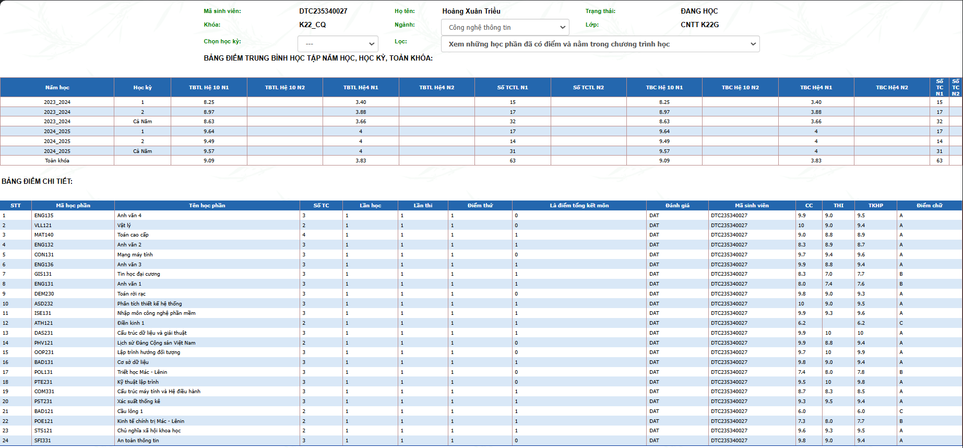The width and height of the screenshot is (963, 448).
Task: Click the course name Mạng máy tính
Action: click(x=135, y=255)
